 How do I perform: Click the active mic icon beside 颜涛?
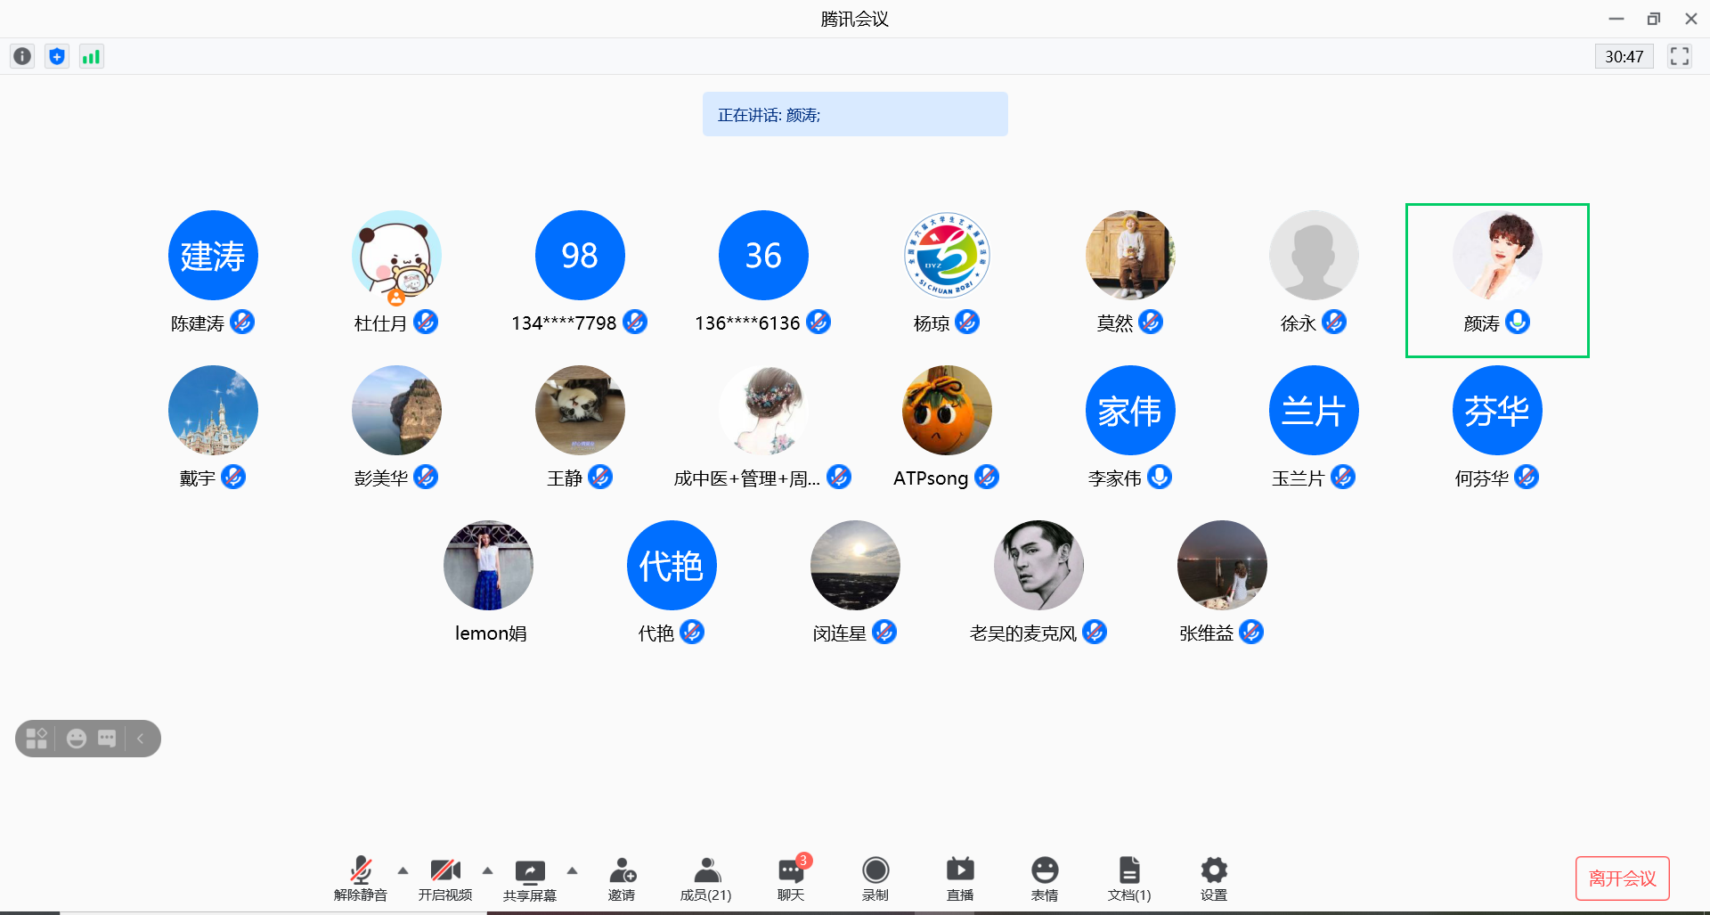[x=1518, y=322]
